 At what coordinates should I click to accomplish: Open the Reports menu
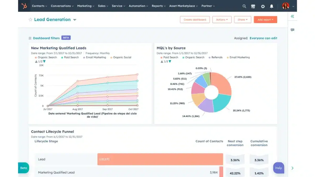click(159, 6)
